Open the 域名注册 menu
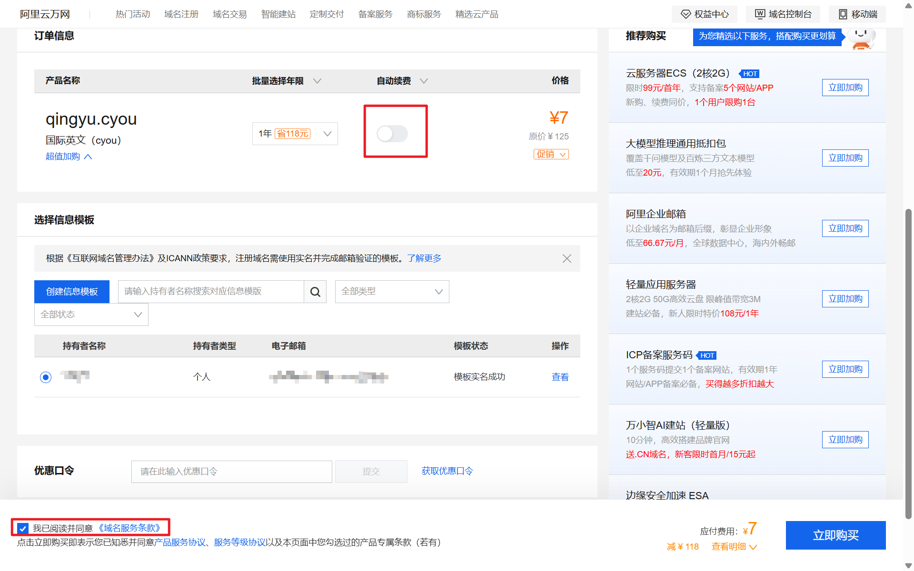The height and width of the screenshot is (571, 914). click(x=181, y=14)
